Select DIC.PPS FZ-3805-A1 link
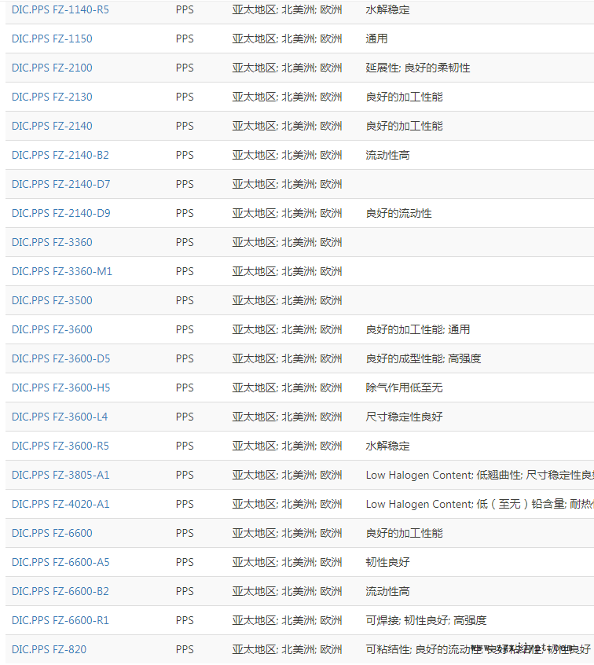The image size is (594, 665). click(60, 476)
